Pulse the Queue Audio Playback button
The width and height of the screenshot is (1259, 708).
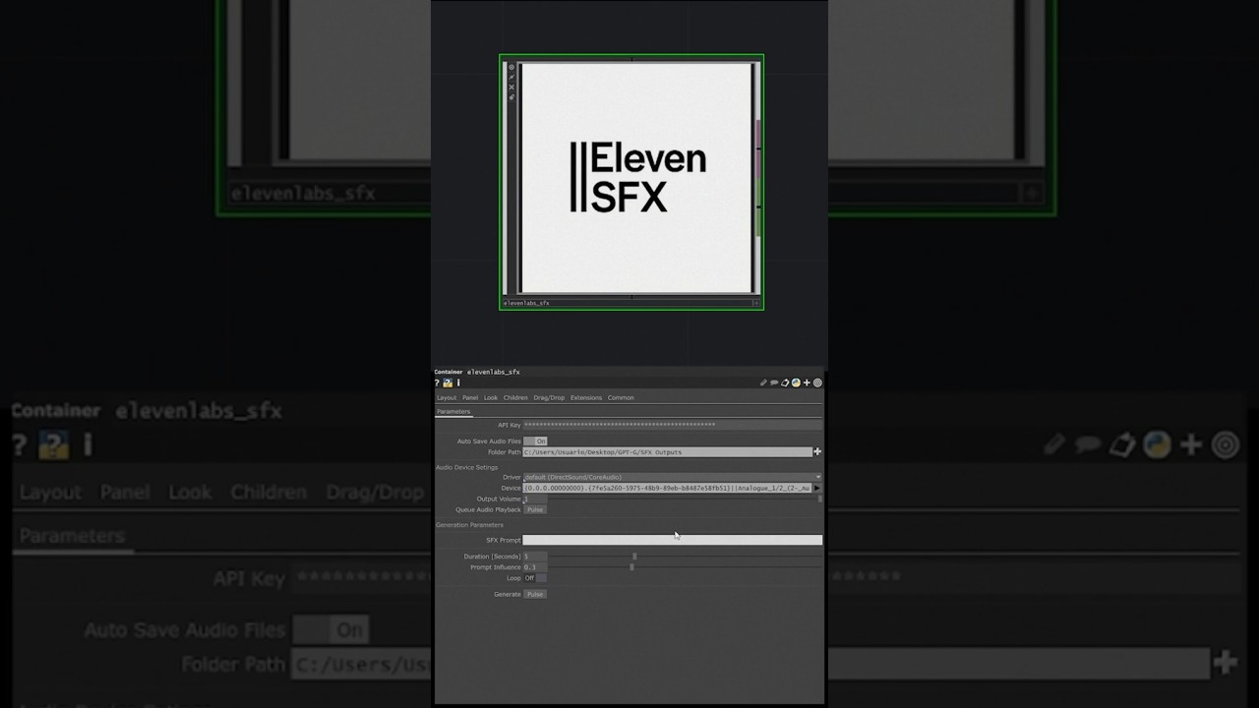click(x=535, y=509)
